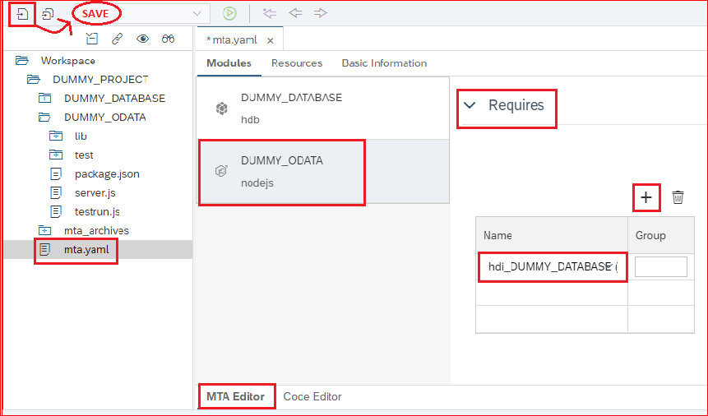Click the mta.yaml file icon in tree

tap(44, 249)
